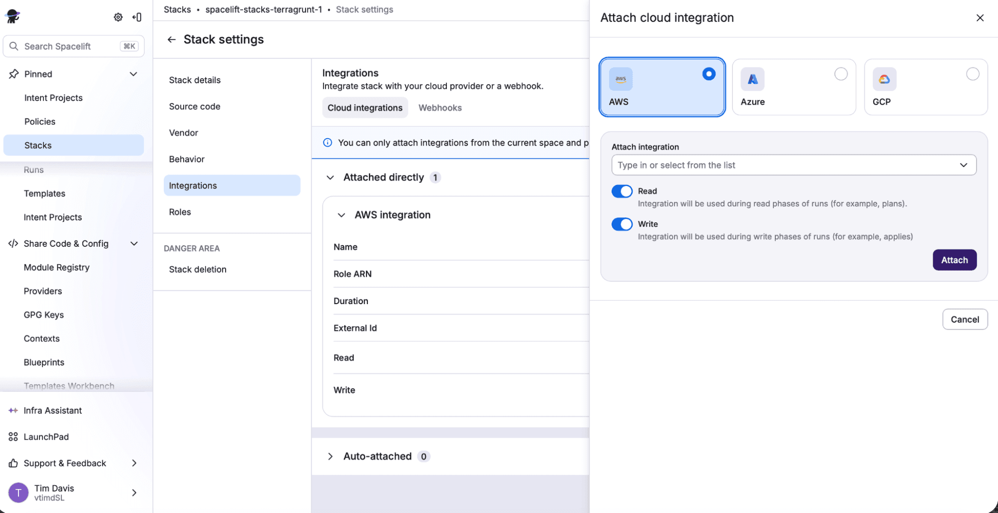Screen dimensions: 998x513
Task: Close the Attach cloud integration panel
Action: pyautogui.click(x=980, y=18)
